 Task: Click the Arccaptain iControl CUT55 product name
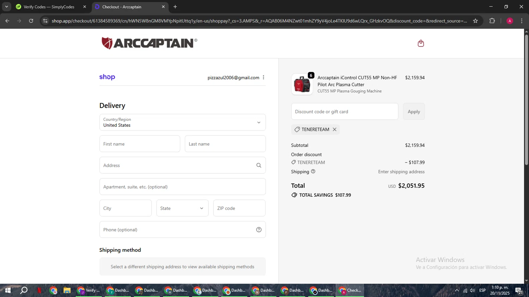[x=357, y=81]
